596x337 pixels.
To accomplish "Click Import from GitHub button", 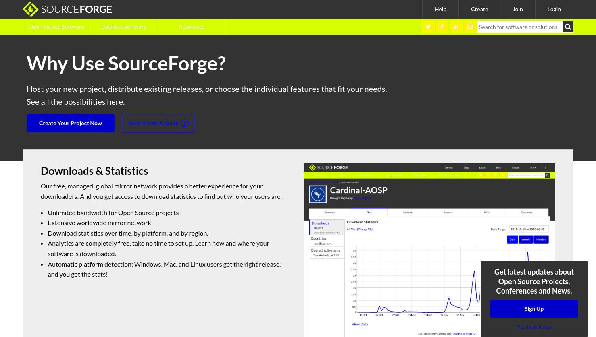I will click(x=158, y=123).
